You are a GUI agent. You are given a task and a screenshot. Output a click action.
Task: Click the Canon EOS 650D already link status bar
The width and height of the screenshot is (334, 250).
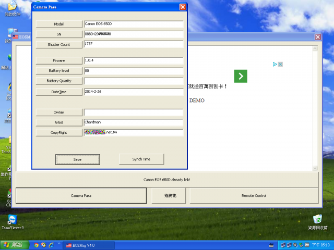[x=167, y=180]
